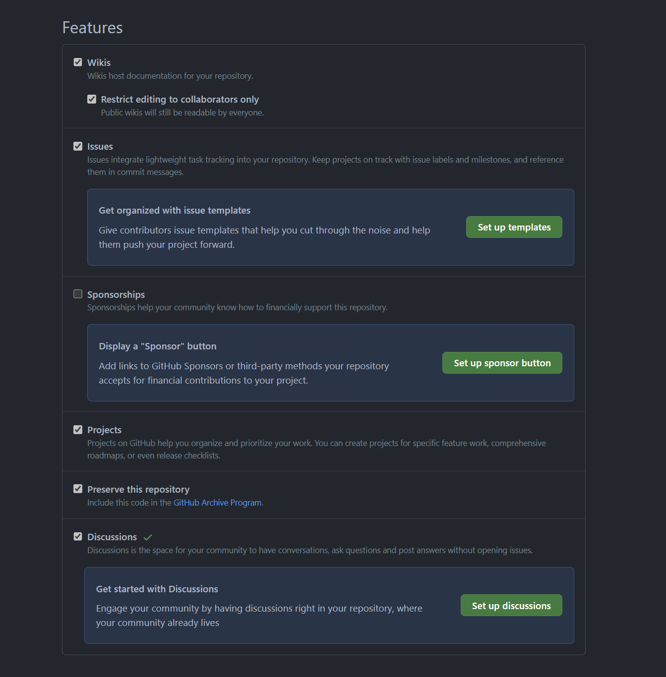This screenshot has height=677, width=666.
Task: Toggle the Restrict editing to collaborators checkbox
Action: (92, 99)
